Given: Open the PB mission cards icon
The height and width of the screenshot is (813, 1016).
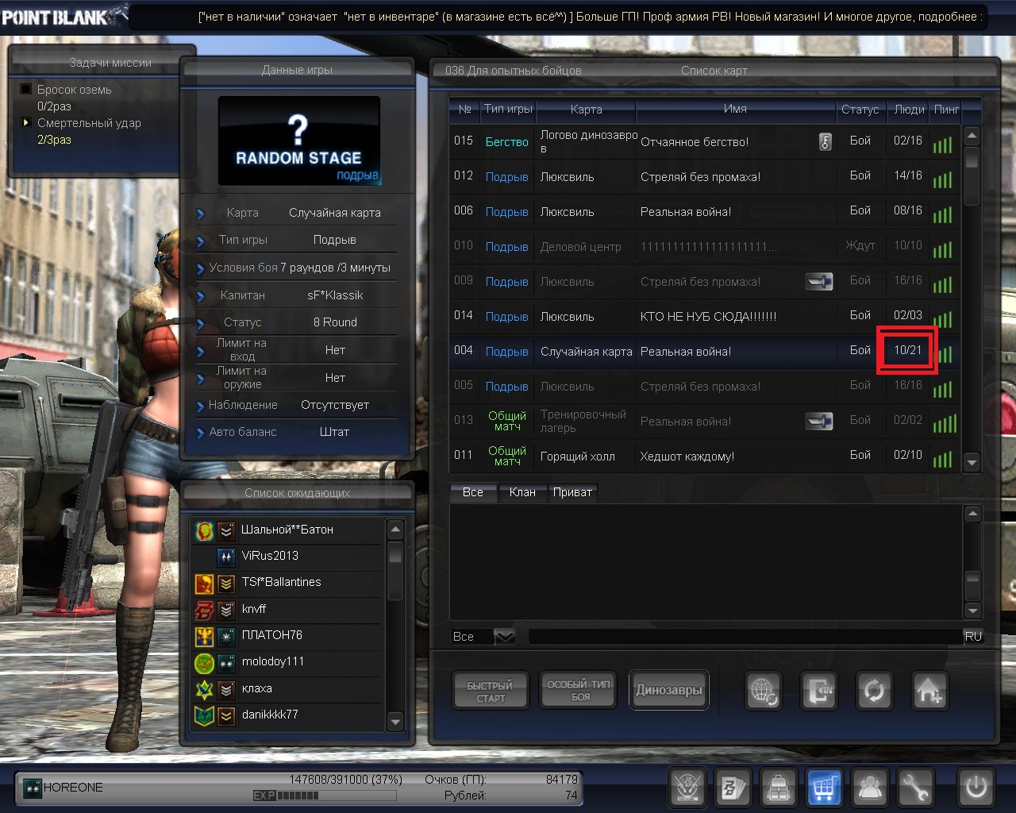Looking at the screenshot, I should click(x=733, y=788).
